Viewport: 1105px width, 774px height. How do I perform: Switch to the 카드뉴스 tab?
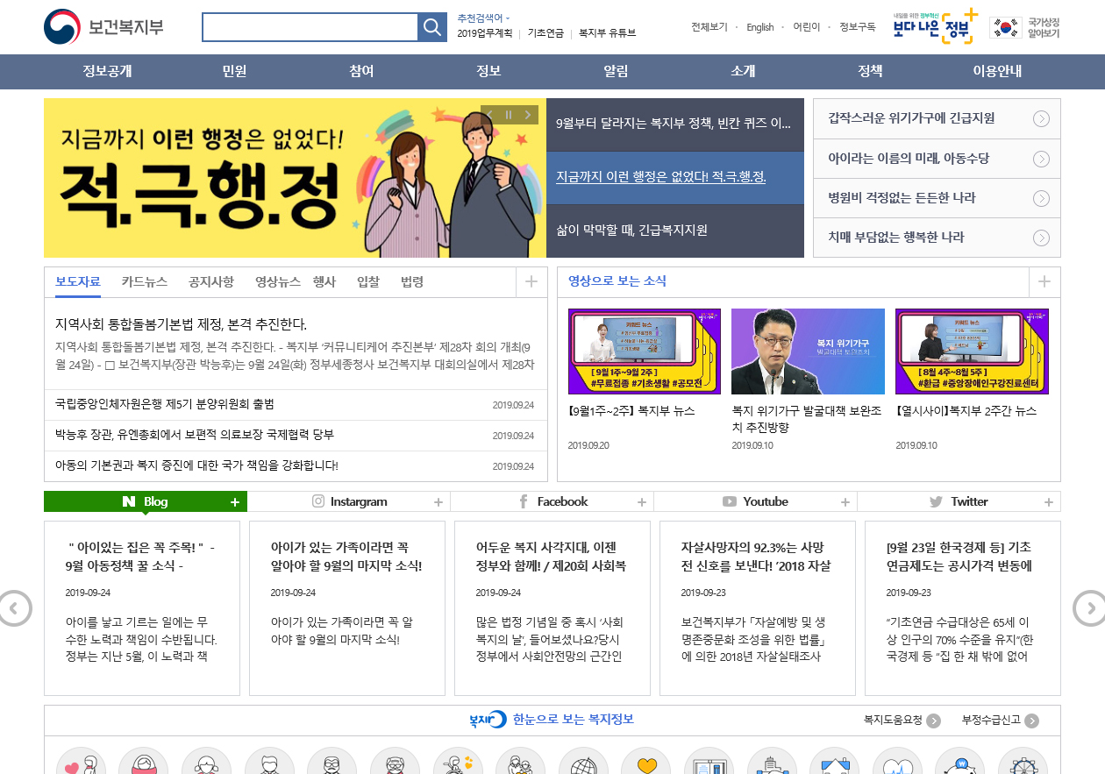pyautogui.click(x=144, y=281)
